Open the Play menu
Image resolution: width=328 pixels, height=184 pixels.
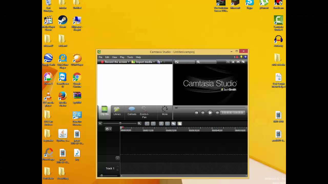coord(122,57)
